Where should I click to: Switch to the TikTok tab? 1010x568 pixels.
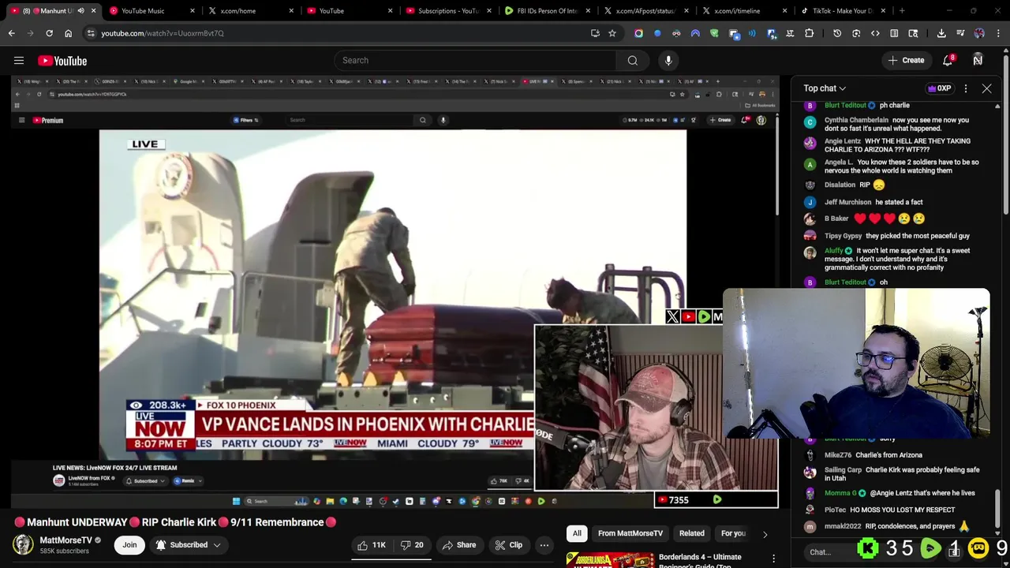[x=843, y=11]
